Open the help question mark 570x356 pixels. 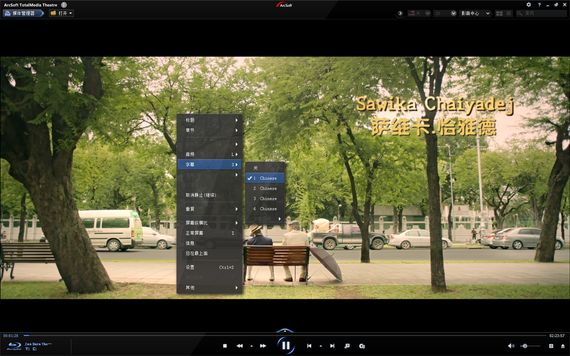pos(539,5)
